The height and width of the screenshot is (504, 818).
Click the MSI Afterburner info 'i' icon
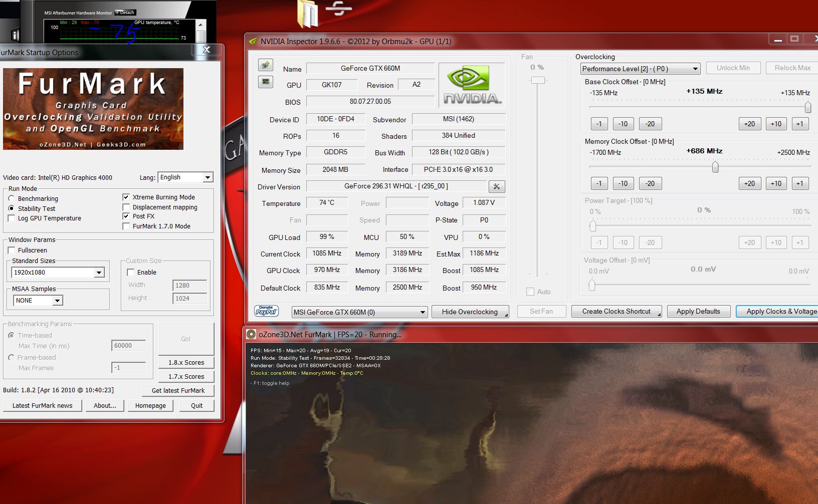click(x=15, y=35)
